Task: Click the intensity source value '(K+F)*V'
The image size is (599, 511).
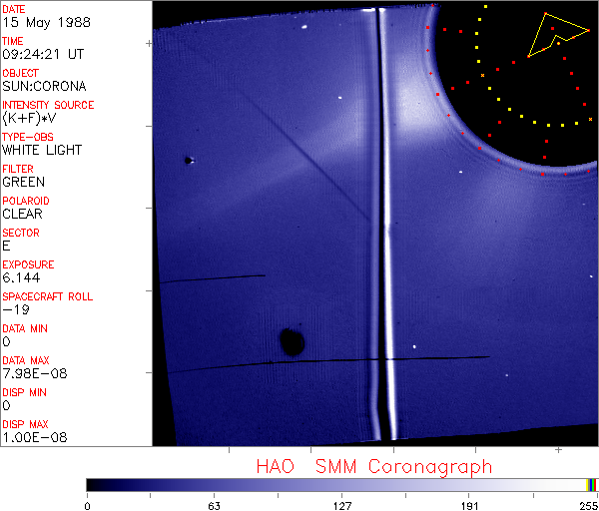Action: [x=29, y=119]
